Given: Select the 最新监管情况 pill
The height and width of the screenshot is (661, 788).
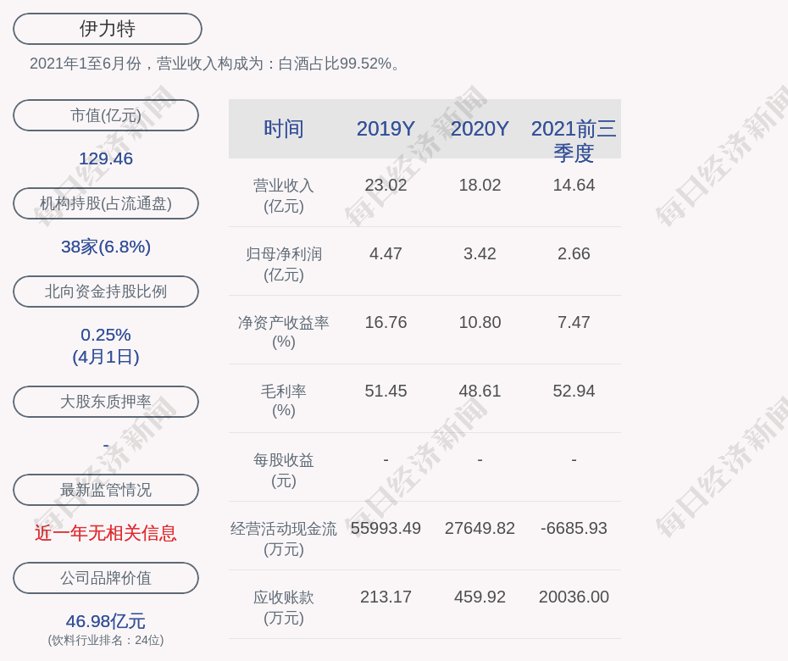Looking at the screenshot, I should tap(106, 490).
